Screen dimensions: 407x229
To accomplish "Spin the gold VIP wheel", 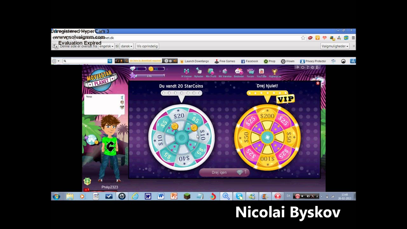I will (x=267, y=137).
